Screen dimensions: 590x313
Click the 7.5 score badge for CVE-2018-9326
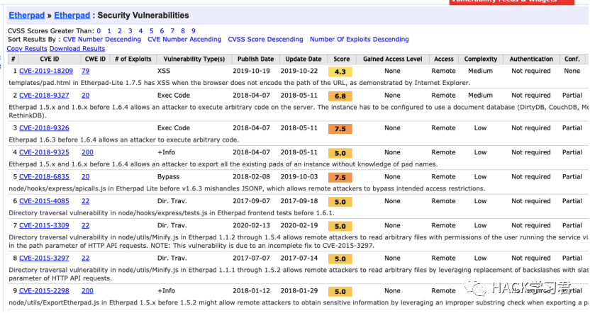[340, 128]
